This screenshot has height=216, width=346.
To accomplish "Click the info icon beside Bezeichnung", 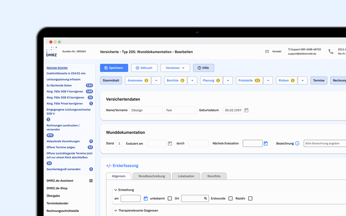I will click(297, 143).
